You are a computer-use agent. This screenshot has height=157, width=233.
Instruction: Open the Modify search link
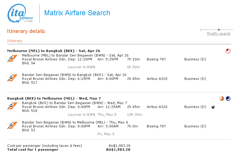coord(219,33)
